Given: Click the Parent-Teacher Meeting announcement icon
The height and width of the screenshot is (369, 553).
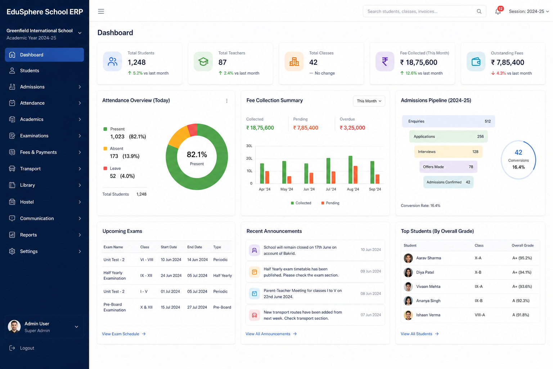Looking at the screenshot, I should pyautogui.click(x=255, y=294).
